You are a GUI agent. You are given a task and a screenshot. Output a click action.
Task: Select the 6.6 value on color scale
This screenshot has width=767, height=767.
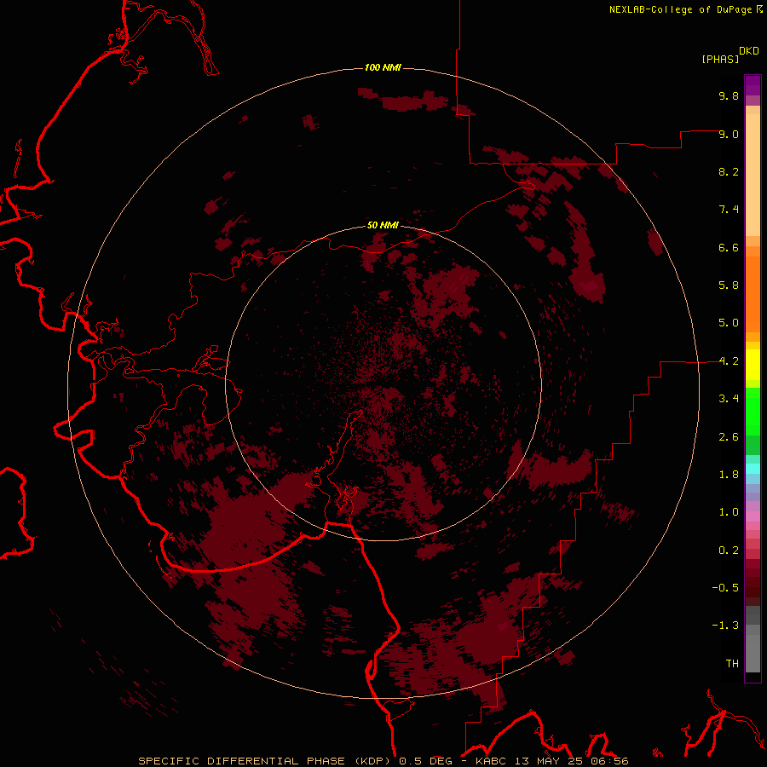(x=729, y=247)
